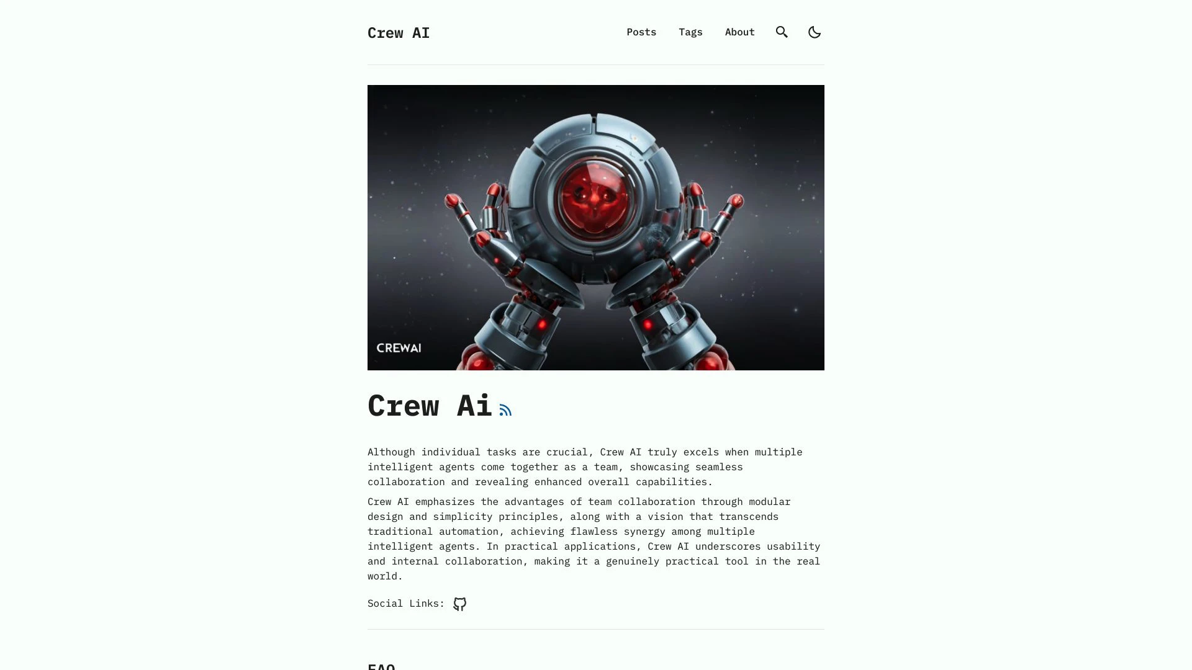Click the hero robot image thumbnail
The height and width of the screenshot is (670, 1192).
click(595, 226)
